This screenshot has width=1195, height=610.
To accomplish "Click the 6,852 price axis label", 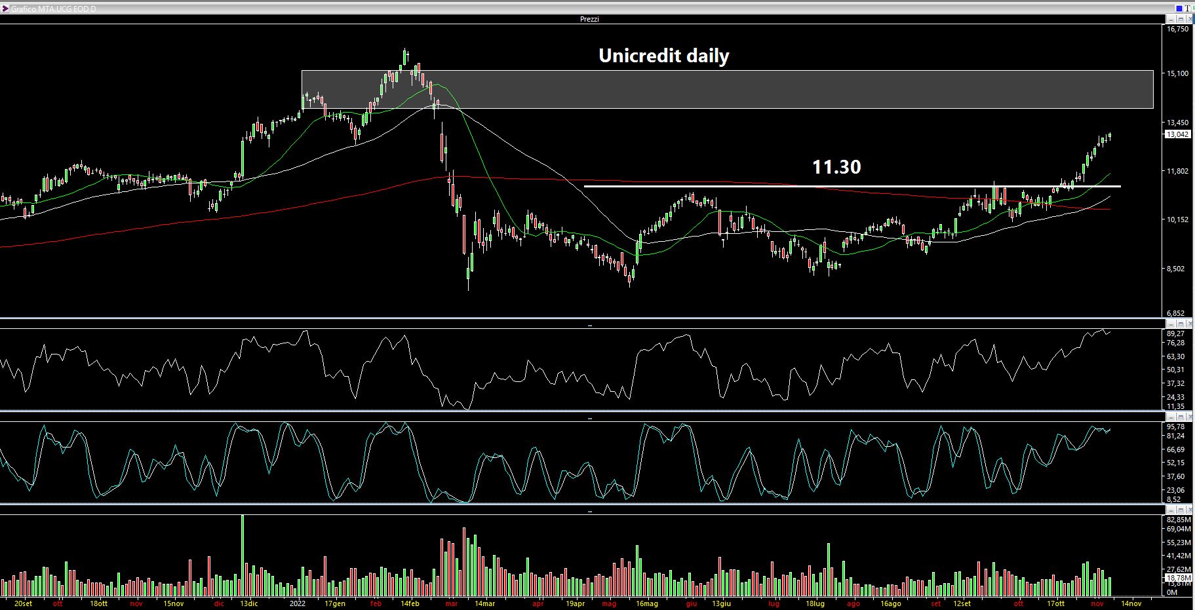I will point(1177,314).
